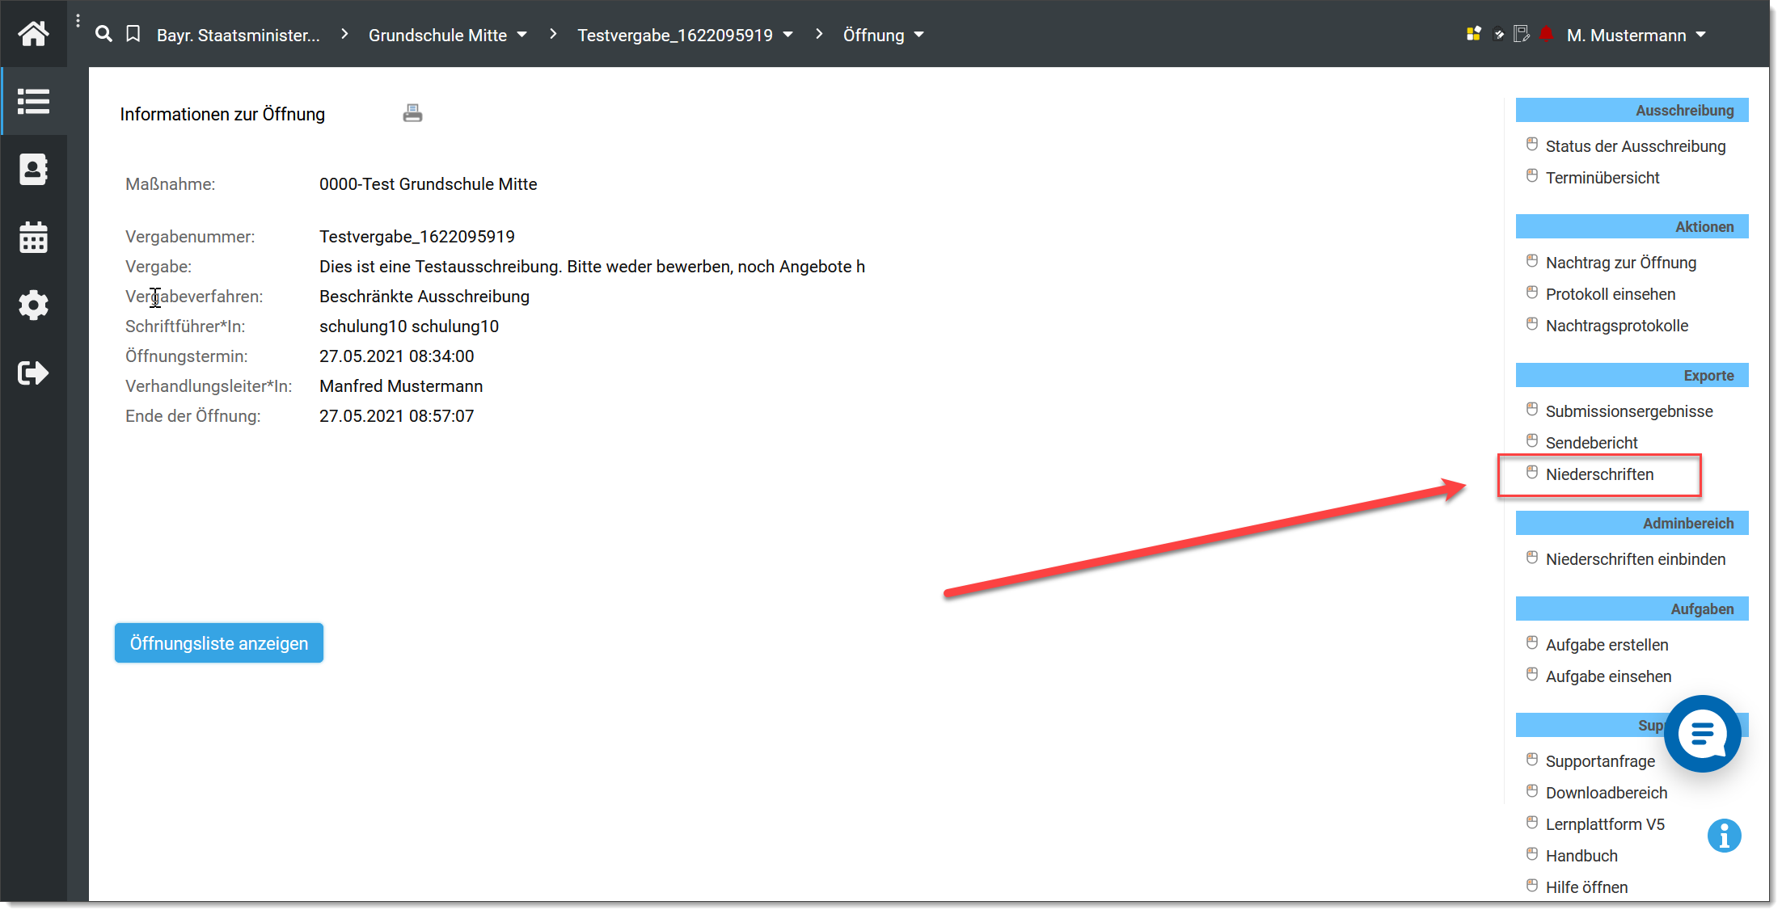Open Niederschriften export
The height and width of the screenshot is (914, 1782).
[1599, 474]
